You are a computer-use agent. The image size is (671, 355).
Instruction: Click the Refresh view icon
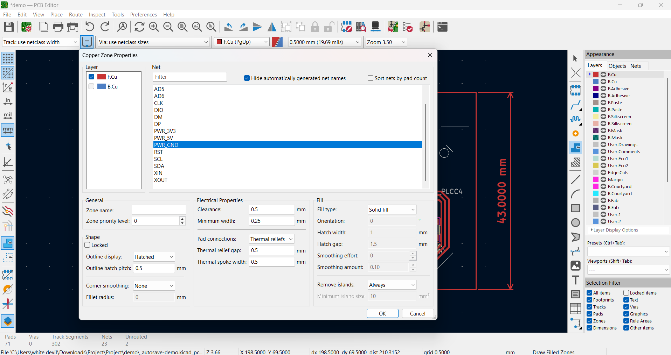139,27
